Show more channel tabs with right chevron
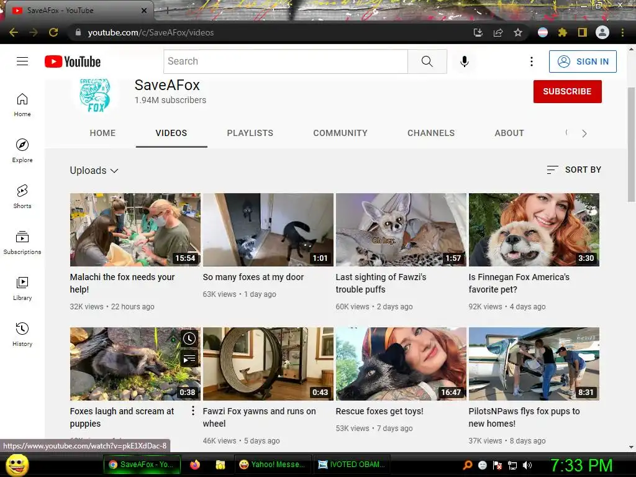 tap(584, 134)
